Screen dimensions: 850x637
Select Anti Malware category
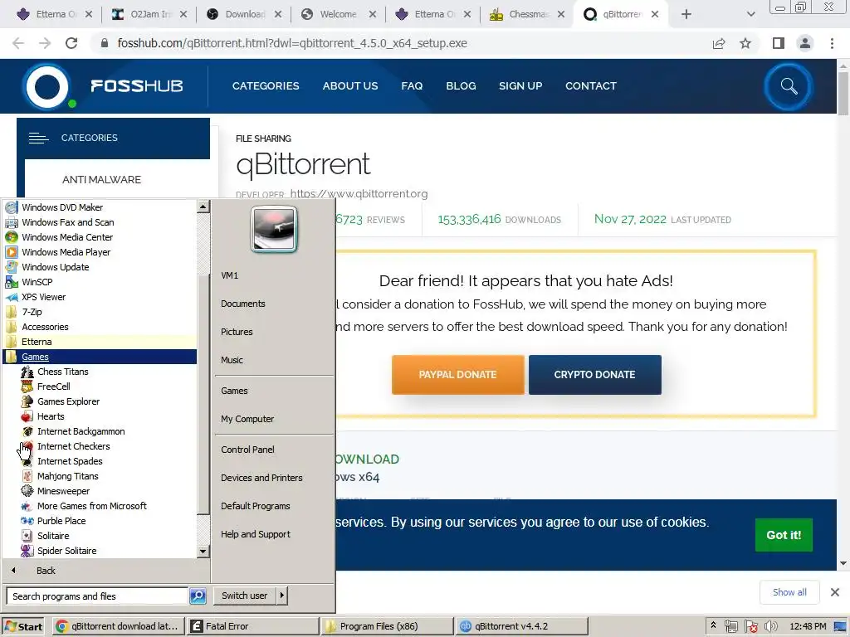(101, 179)
